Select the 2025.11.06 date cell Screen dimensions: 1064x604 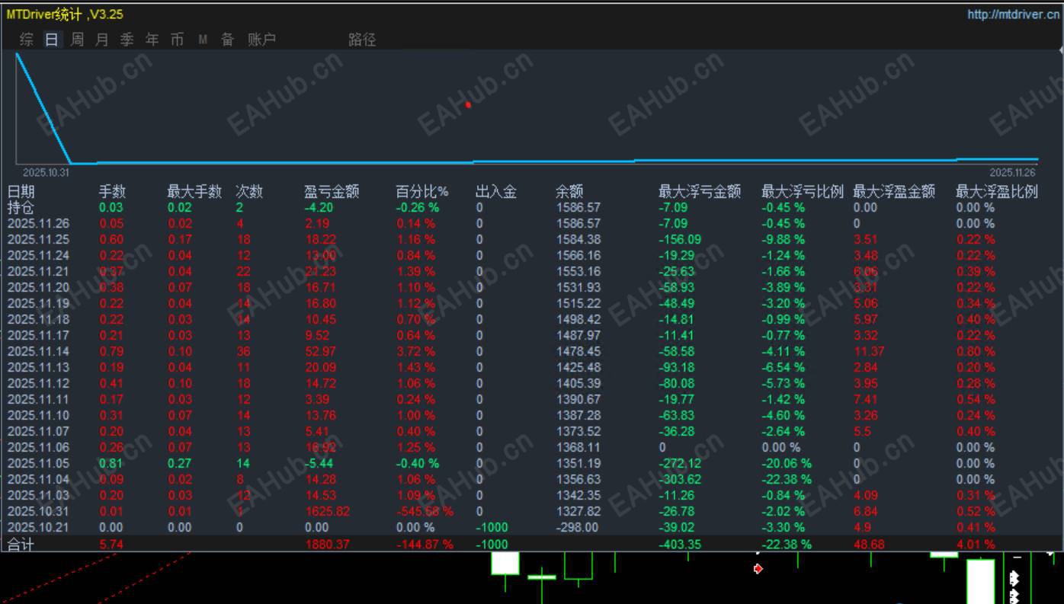(38, 447)
